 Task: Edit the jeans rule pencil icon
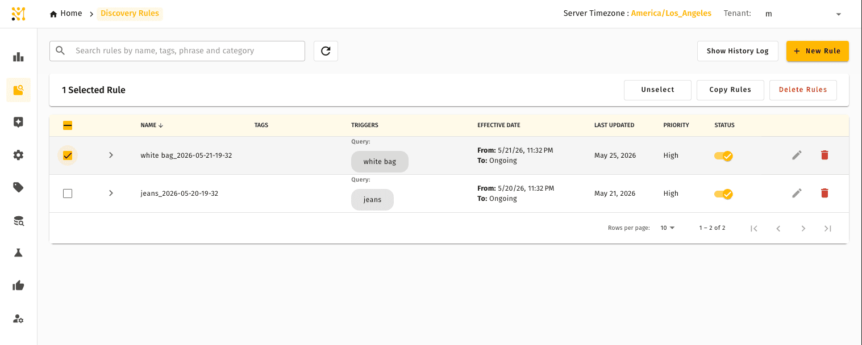click(797, 193)
